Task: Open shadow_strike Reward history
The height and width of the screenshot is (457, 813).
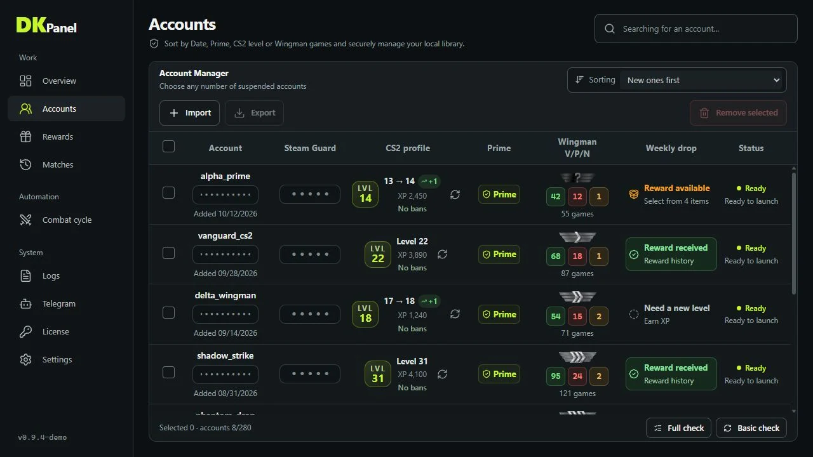Action: tap(671, 374)
